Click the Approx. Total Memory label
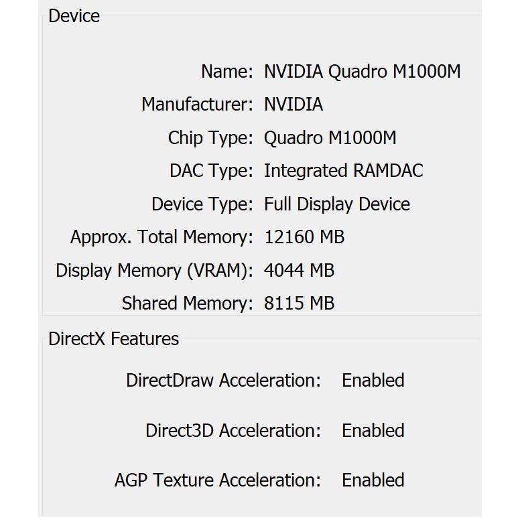Image resolution: width=520 pixels, height=520 pixels. click(161, 237)
